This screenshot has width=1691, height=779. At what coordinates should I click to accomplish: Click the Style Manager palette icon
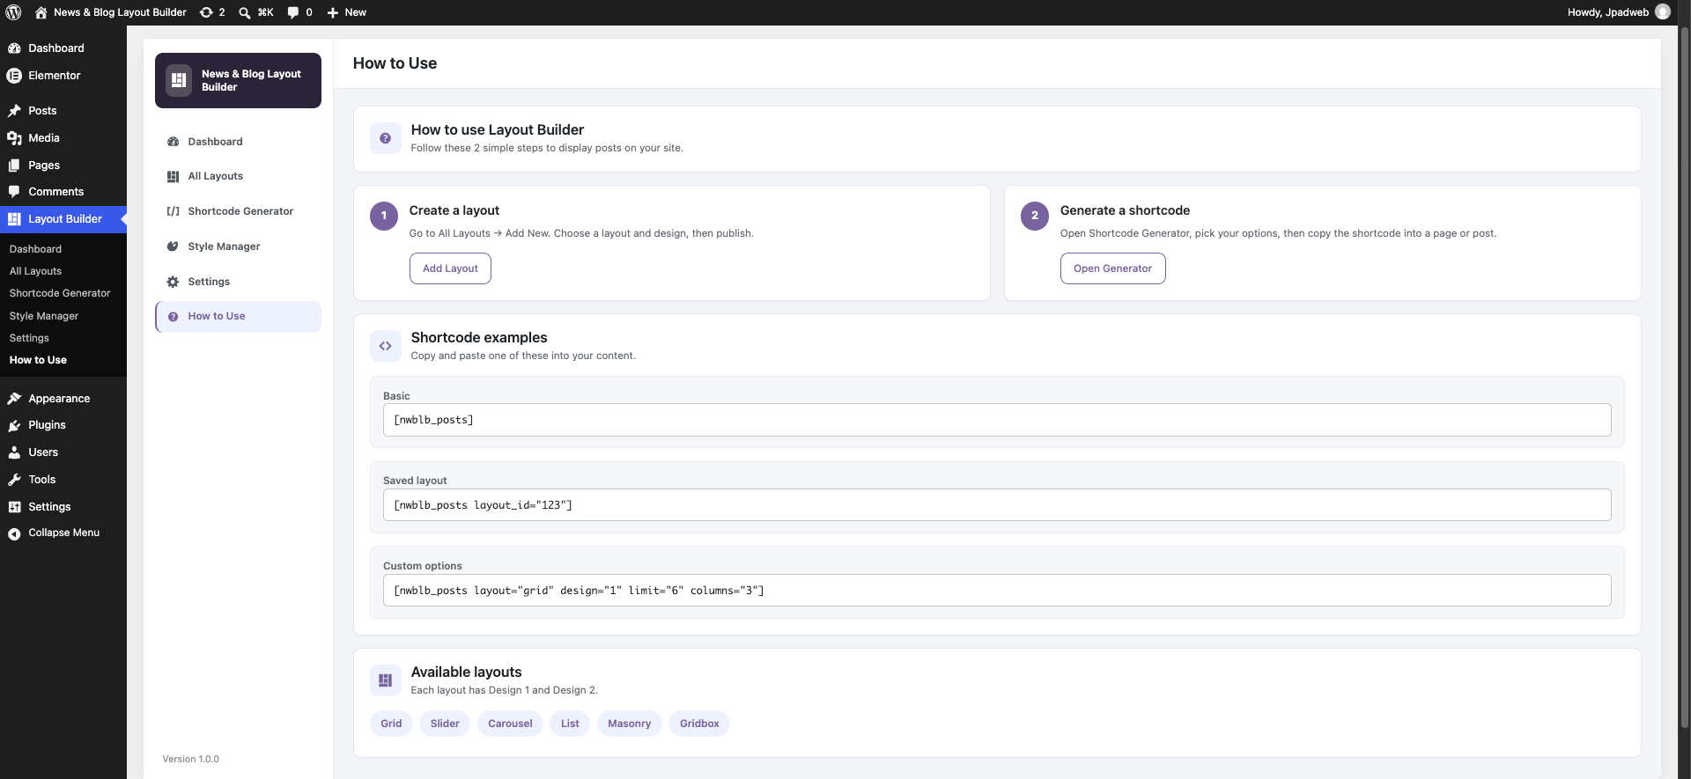[x=173, y=246]
